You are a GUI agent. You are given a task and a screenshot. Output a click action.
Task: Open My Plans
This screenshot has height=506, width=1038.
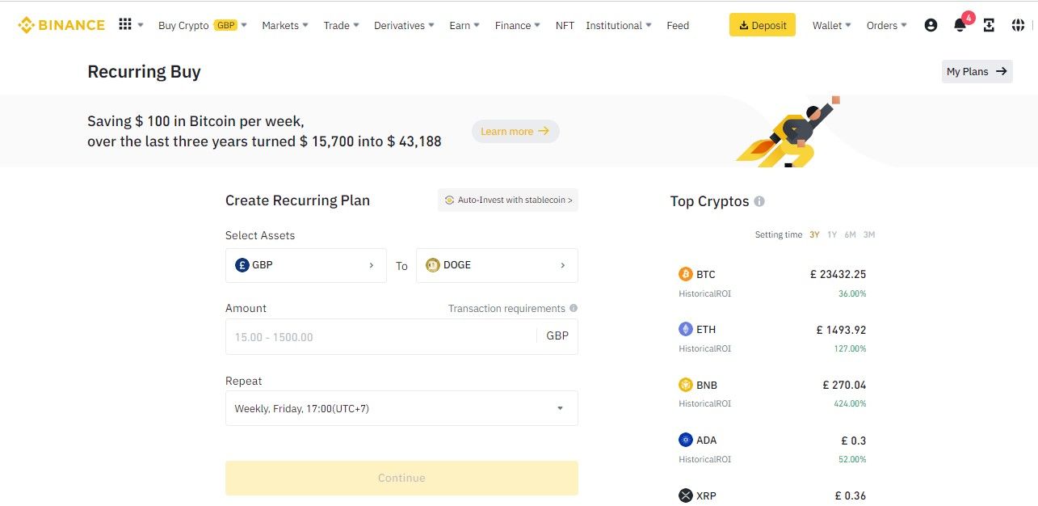[x=977, y=71]
